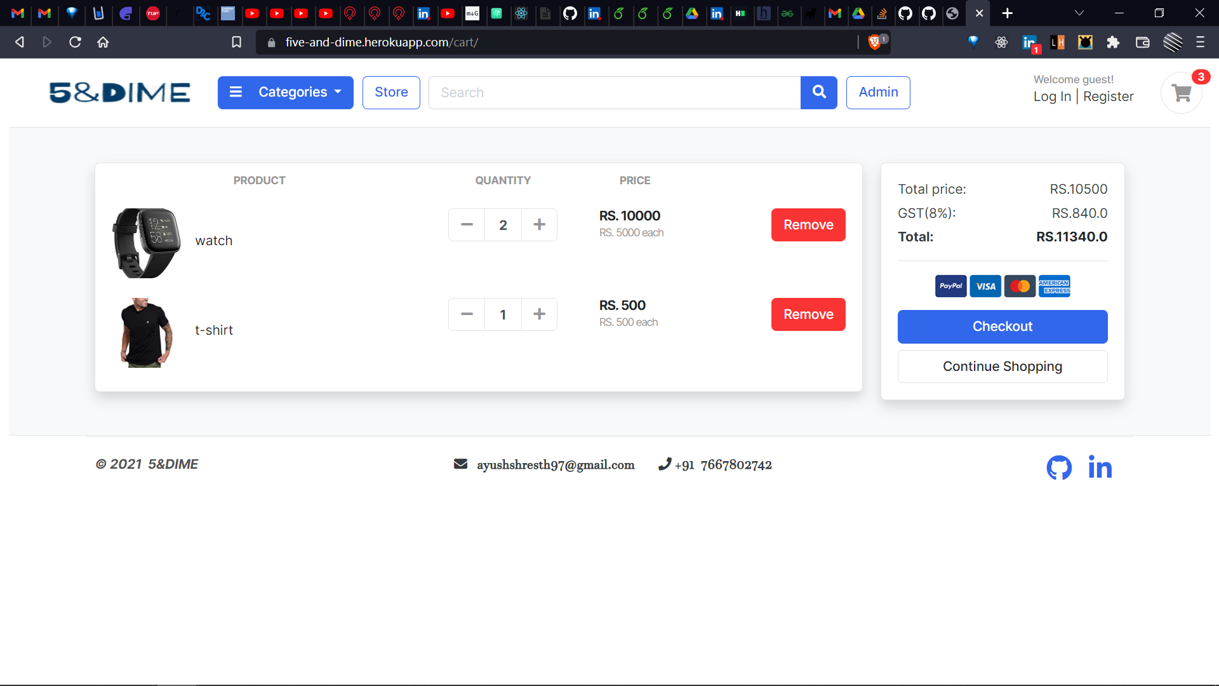This screenshot has height=686, width=1219.
Task: Open the Categories dropdown
Action: [x=285, y=92]
